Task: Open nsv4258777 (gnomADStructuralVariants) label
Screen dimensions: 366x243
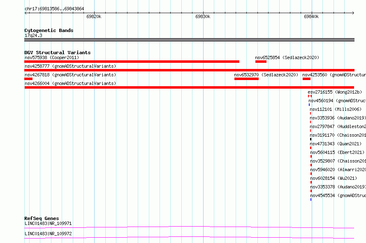Action: click(x=70, y=66)
